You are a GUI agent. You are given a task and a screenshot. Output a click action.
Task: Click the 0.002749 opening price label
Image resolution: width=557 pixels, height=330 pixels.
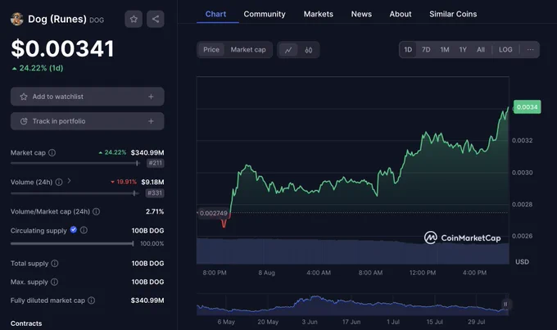pos(213,213)
